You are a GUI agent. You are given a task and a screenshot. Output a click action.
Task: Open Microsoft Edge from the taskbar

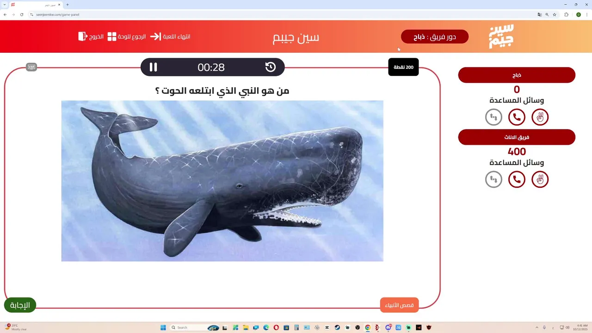266,327
